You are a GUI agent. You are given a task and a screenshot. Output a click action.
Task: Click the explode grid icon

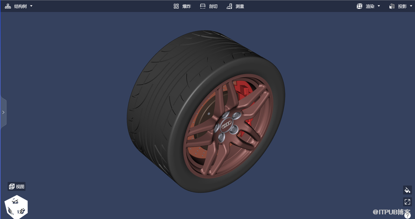click(x=176, y=7)
